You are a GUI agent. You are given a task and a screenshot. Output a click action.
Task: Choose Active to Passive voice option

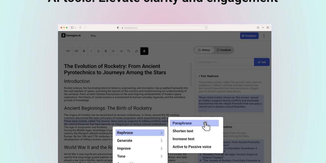coord(192,147)
